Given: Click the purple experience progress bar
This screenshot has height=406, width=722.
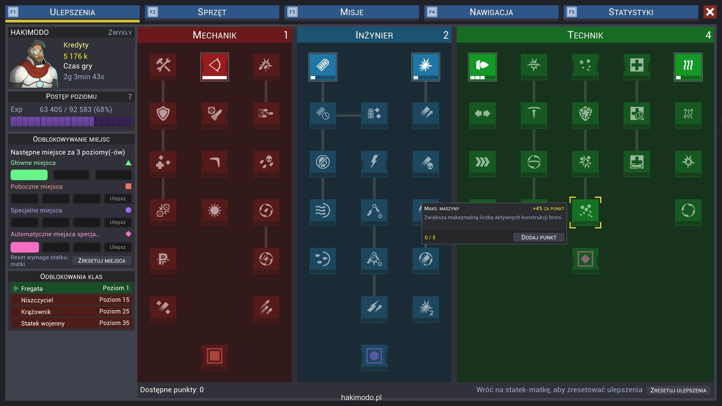Looking at the screenshot, I should (x=71, y=121).
